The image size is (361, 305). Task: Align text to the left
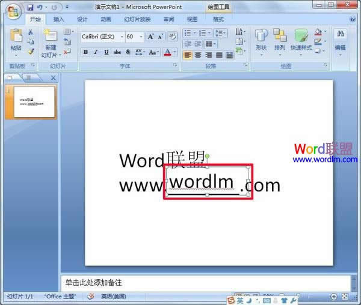[188, 55]
